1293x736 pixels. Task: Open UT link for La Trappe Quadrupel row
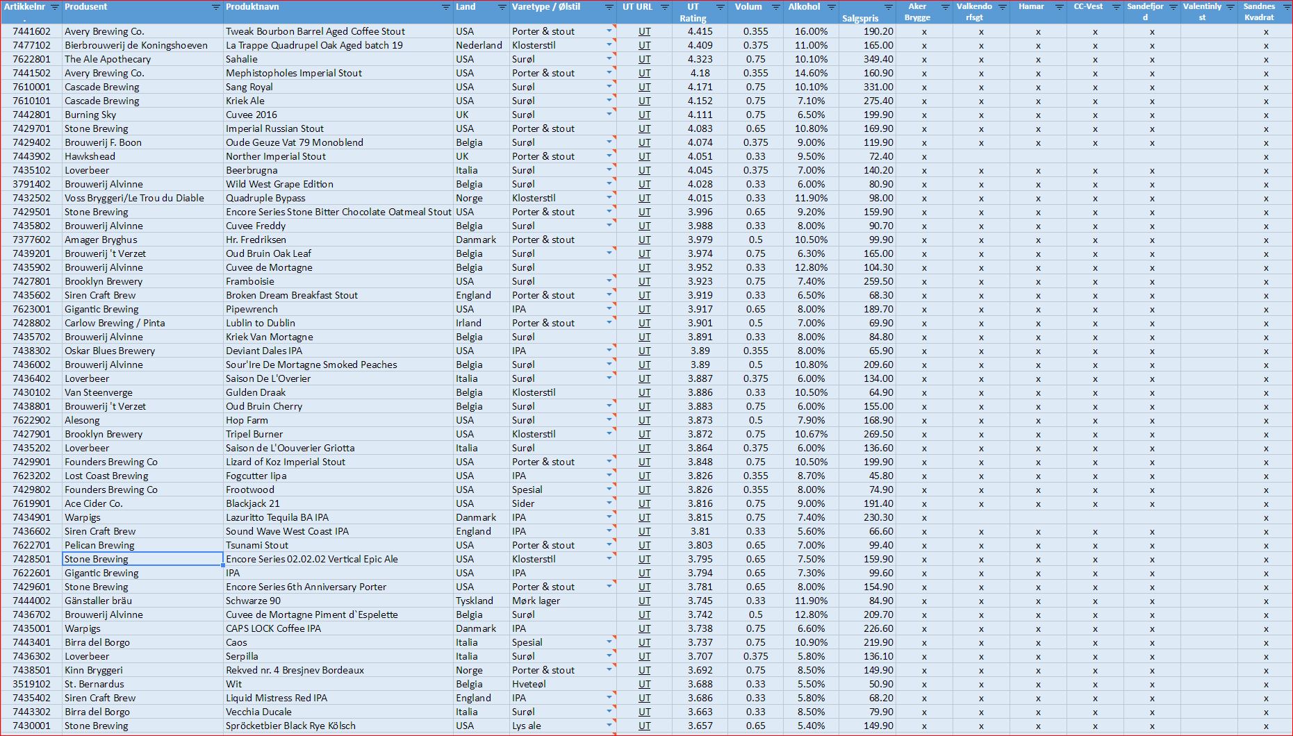tap(645, 45)
